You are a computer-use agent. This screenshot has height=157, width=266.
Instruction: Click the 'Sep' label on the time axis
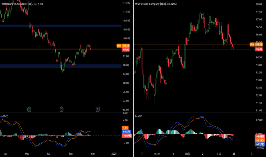(x=71, y=154)
